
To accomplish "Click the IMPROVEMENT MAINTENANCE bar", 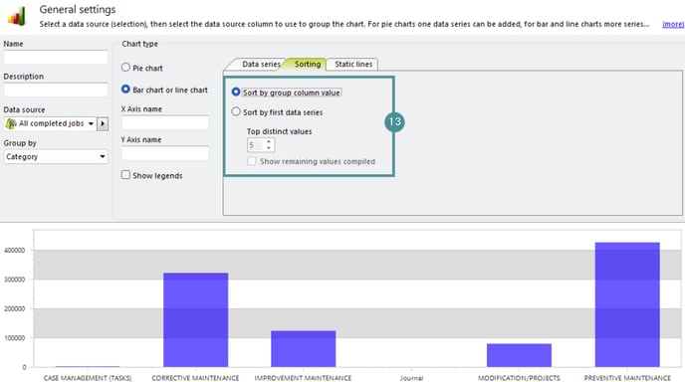I will [x=304, y=349].
